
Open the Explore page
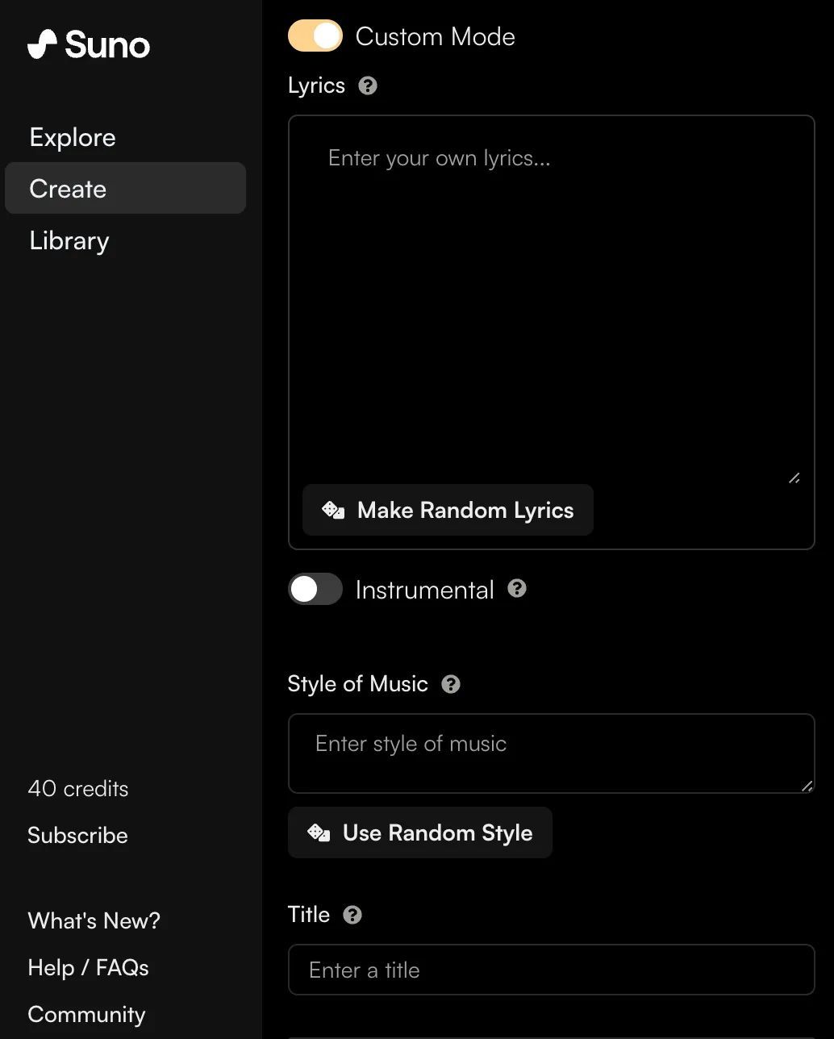coord(73,137)
